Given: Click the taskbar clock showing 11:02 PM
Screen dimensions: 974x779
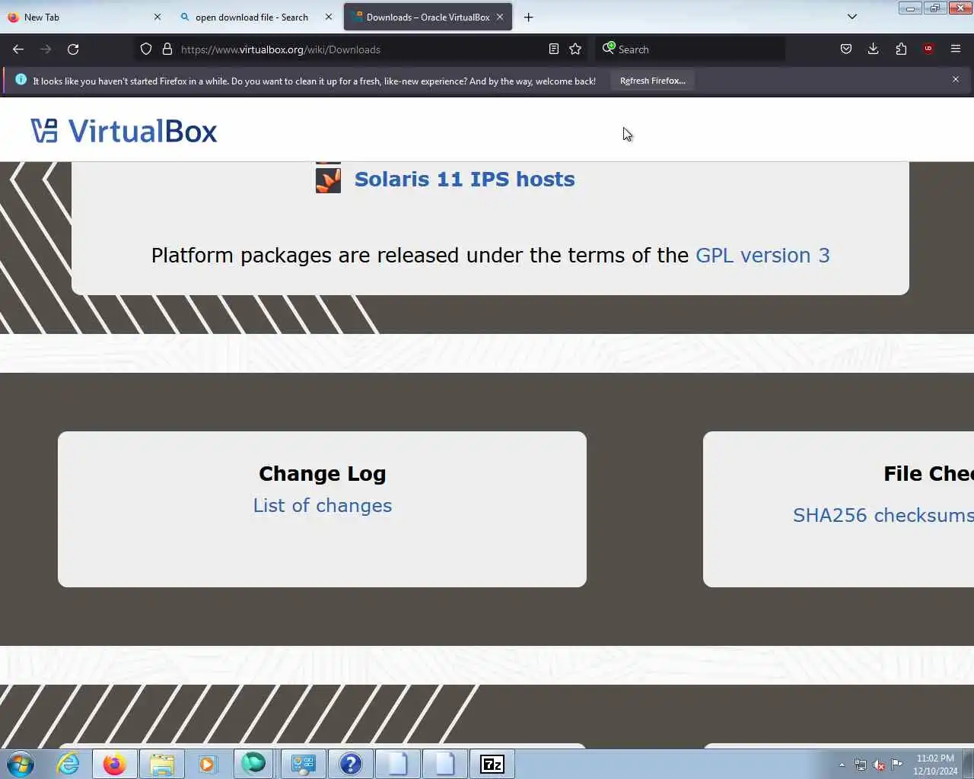Looking at the screenshot, I should (x=935, y=765).
